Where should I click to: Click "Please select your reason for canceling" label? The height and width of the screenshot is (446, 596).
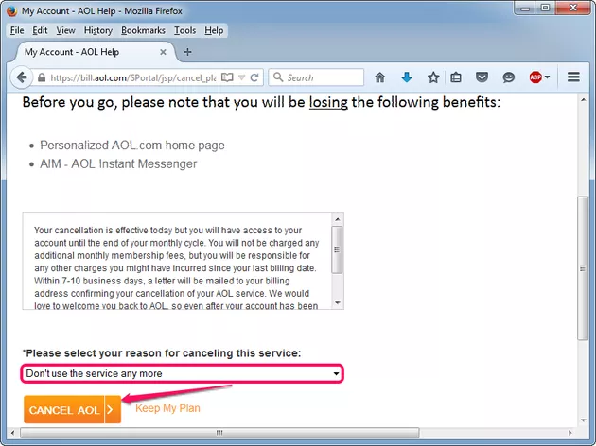(162, 353)
